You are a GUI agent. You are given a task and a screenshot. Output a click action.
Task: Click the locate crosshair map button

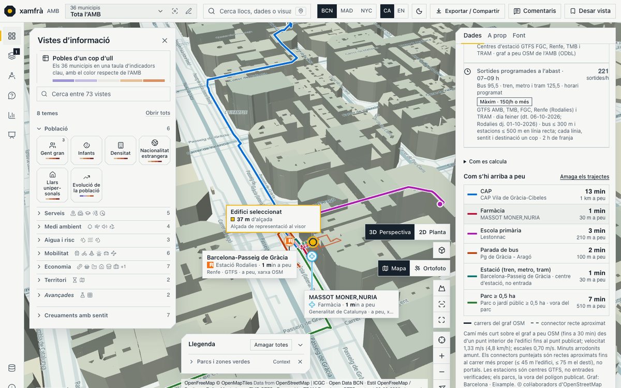click(441, 340)
